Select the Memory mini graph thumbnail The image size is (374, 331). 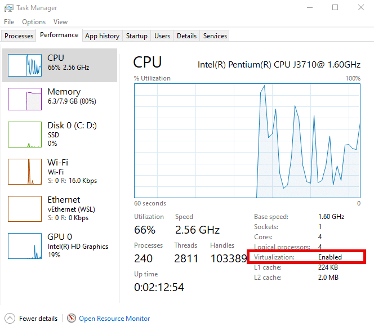point(25,99)
